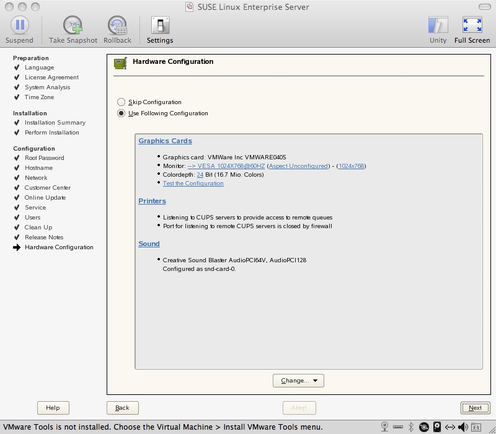Viewport: 496px width, 434px height.
Task: Click the CD/DVD drive status icon
Action: pos(424,427)
